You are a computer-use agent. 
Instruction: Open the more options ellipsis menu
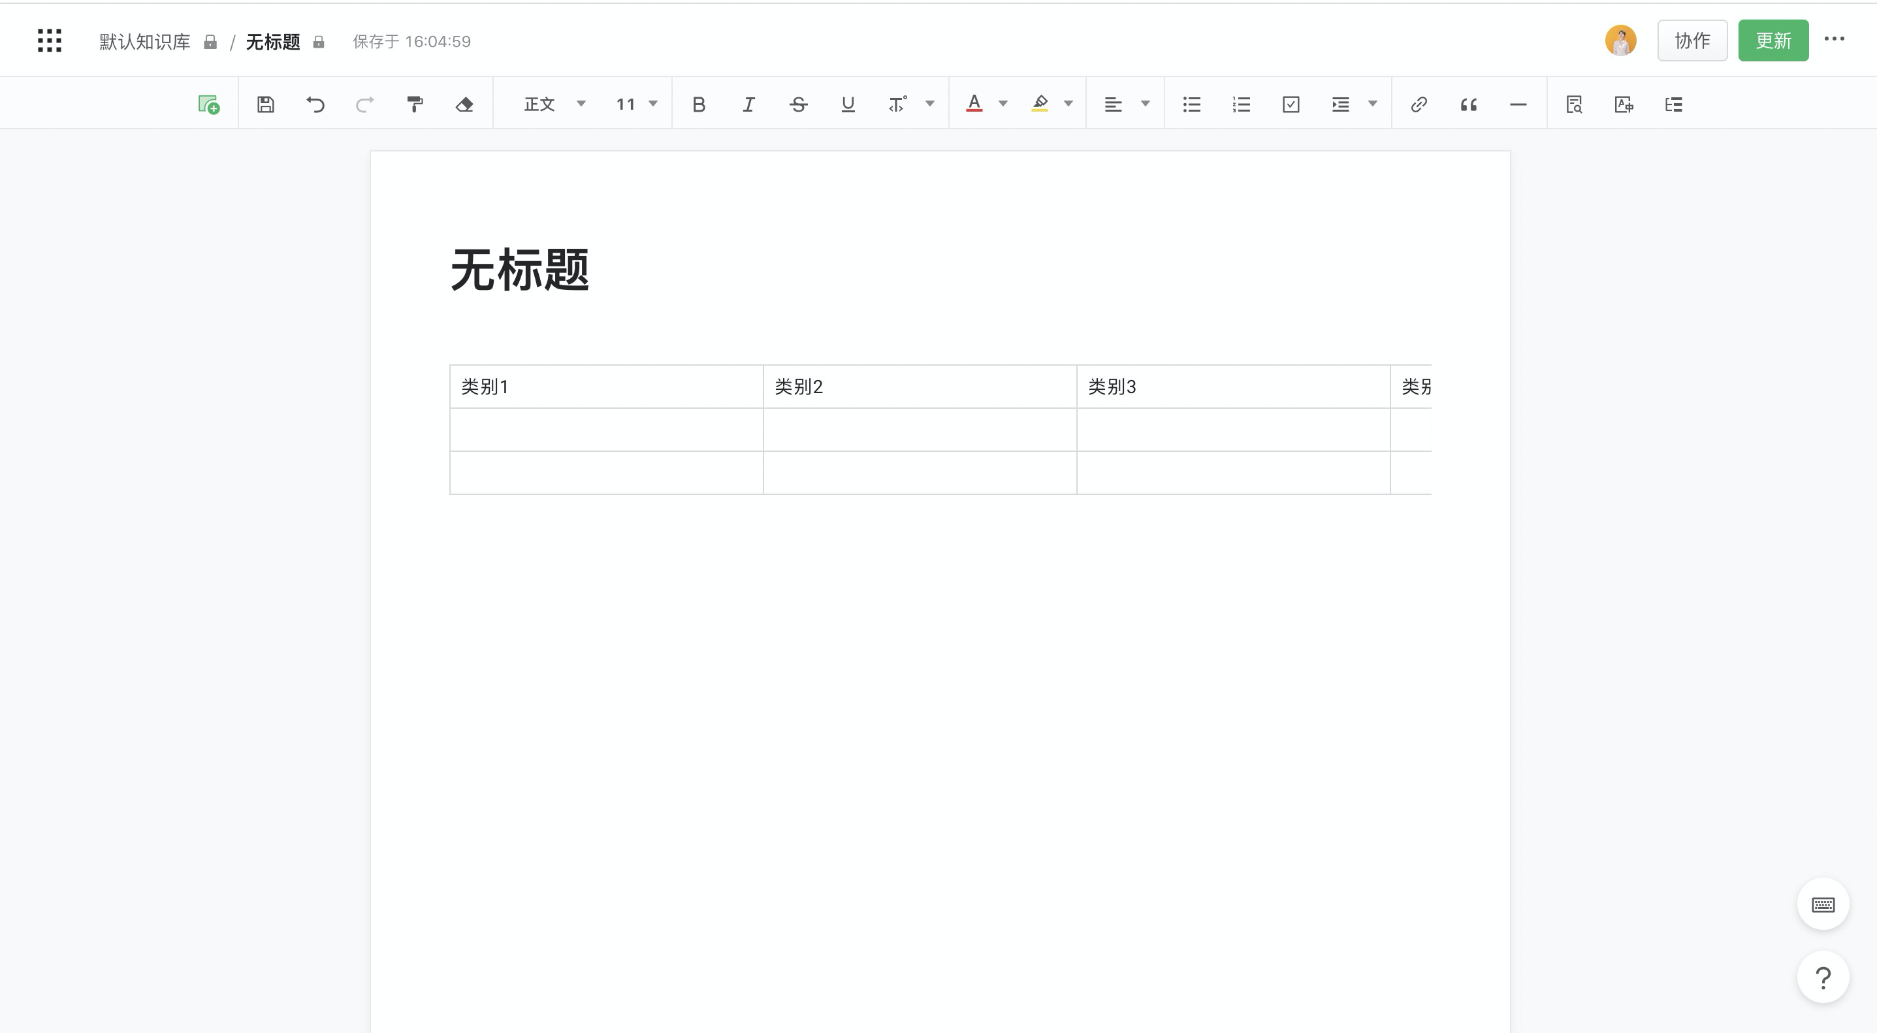pos(1834,39)
